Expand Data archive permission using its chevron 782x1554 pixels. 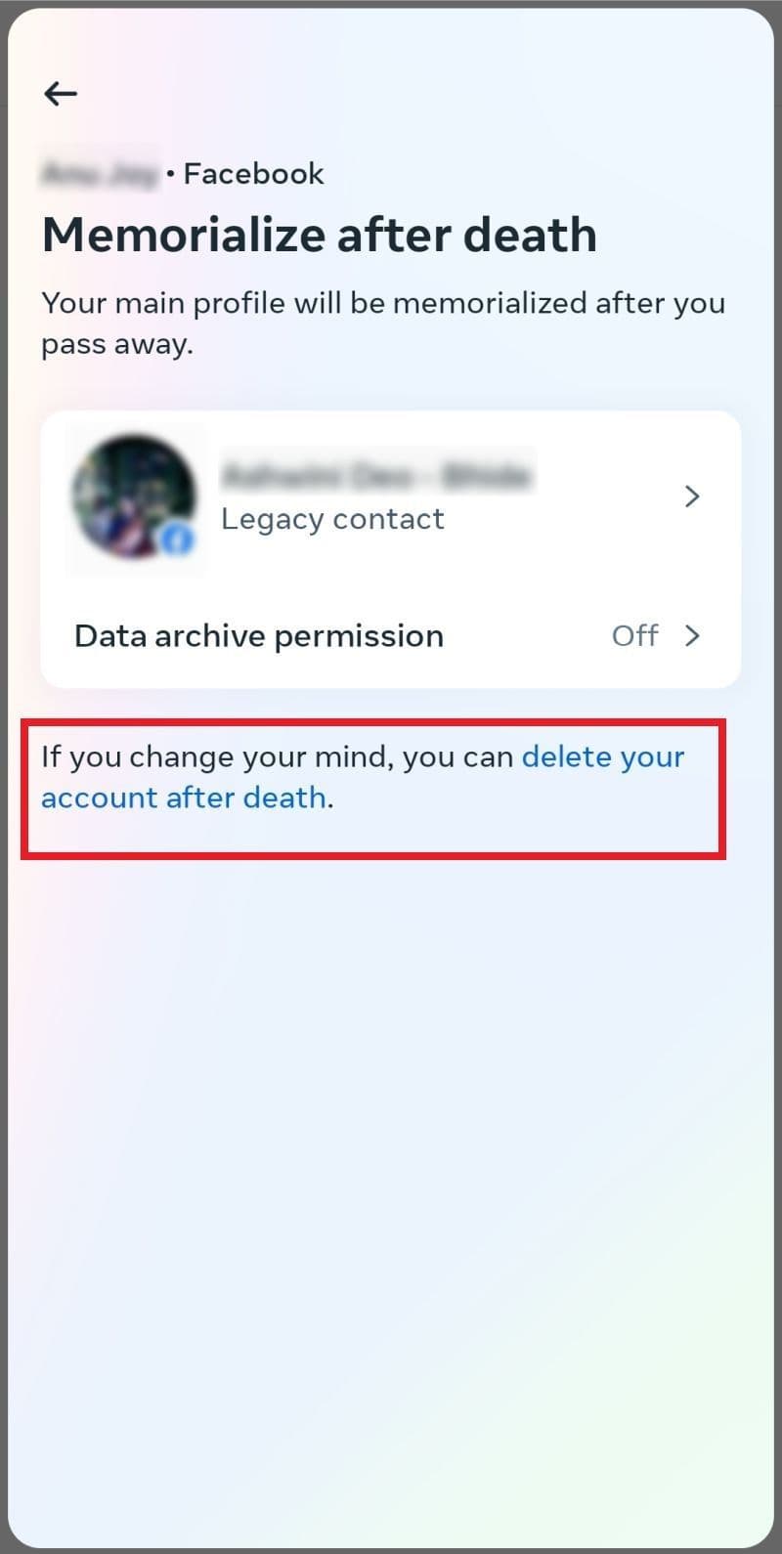click(692, 635)
